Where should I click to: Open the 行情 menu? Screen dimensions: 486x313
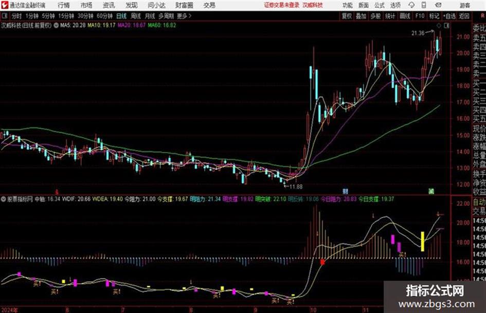click(64, 5)
